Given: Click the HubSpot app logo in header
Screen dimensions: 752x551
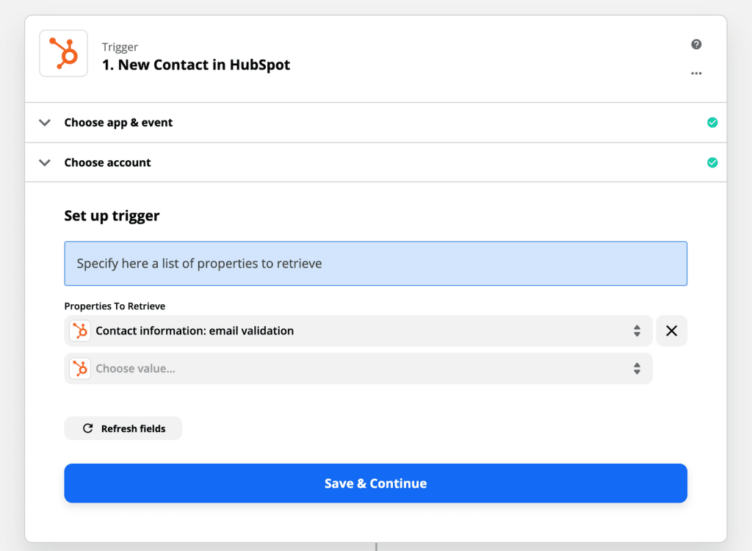Looking at the screenshot, I should click(x=63, y=54).
